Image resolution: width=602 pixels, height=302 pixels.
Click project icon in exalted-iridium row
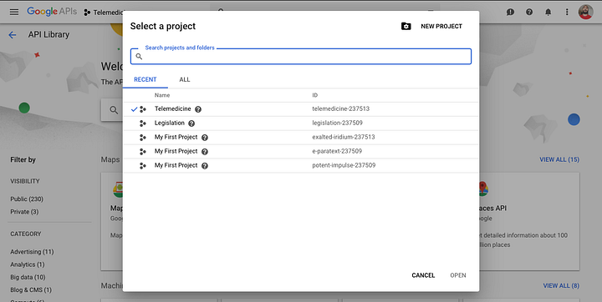(143, 138)
